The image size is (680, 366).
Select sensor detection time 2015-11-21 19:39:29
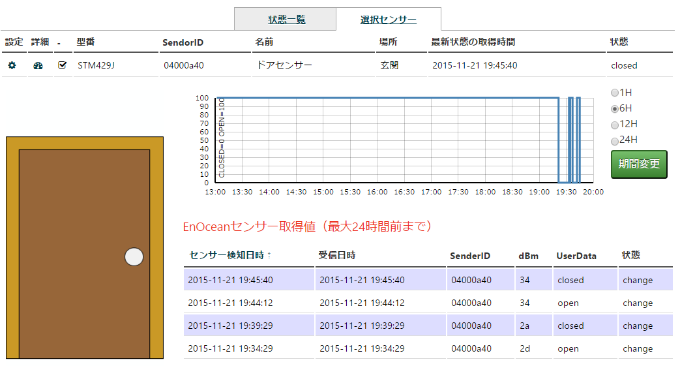230,326
